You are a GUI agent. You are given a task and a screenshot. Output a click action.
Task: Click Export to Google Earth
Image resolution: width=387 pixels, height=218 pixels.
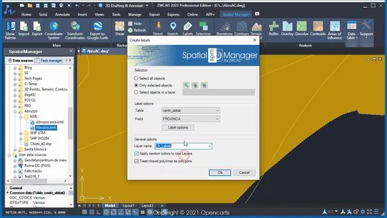97,30
